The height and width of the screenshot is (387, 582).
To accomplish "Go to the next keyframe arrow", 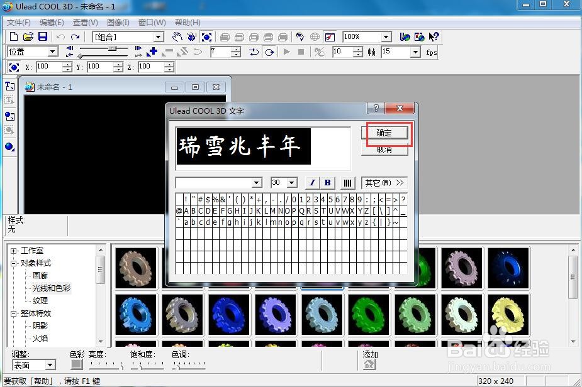I will click(138, 48).
